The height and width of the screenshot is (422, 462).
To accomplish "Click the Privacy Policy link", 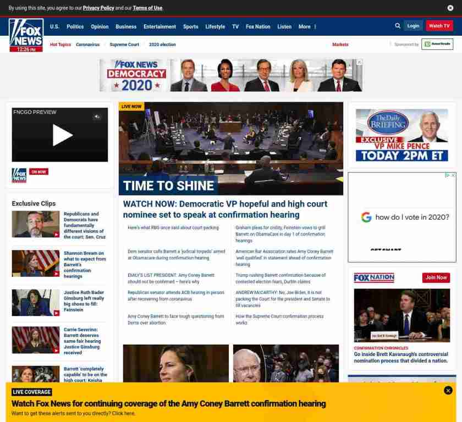I will pos(98,8).
